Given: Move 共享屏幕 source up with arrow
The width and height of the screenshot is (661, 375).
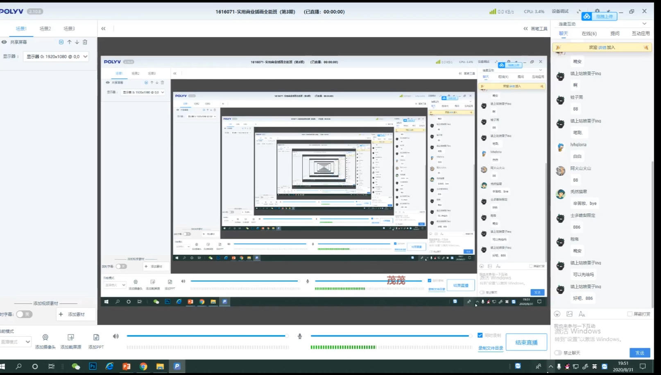Looking at the screenshot, I should click(69, 42).
